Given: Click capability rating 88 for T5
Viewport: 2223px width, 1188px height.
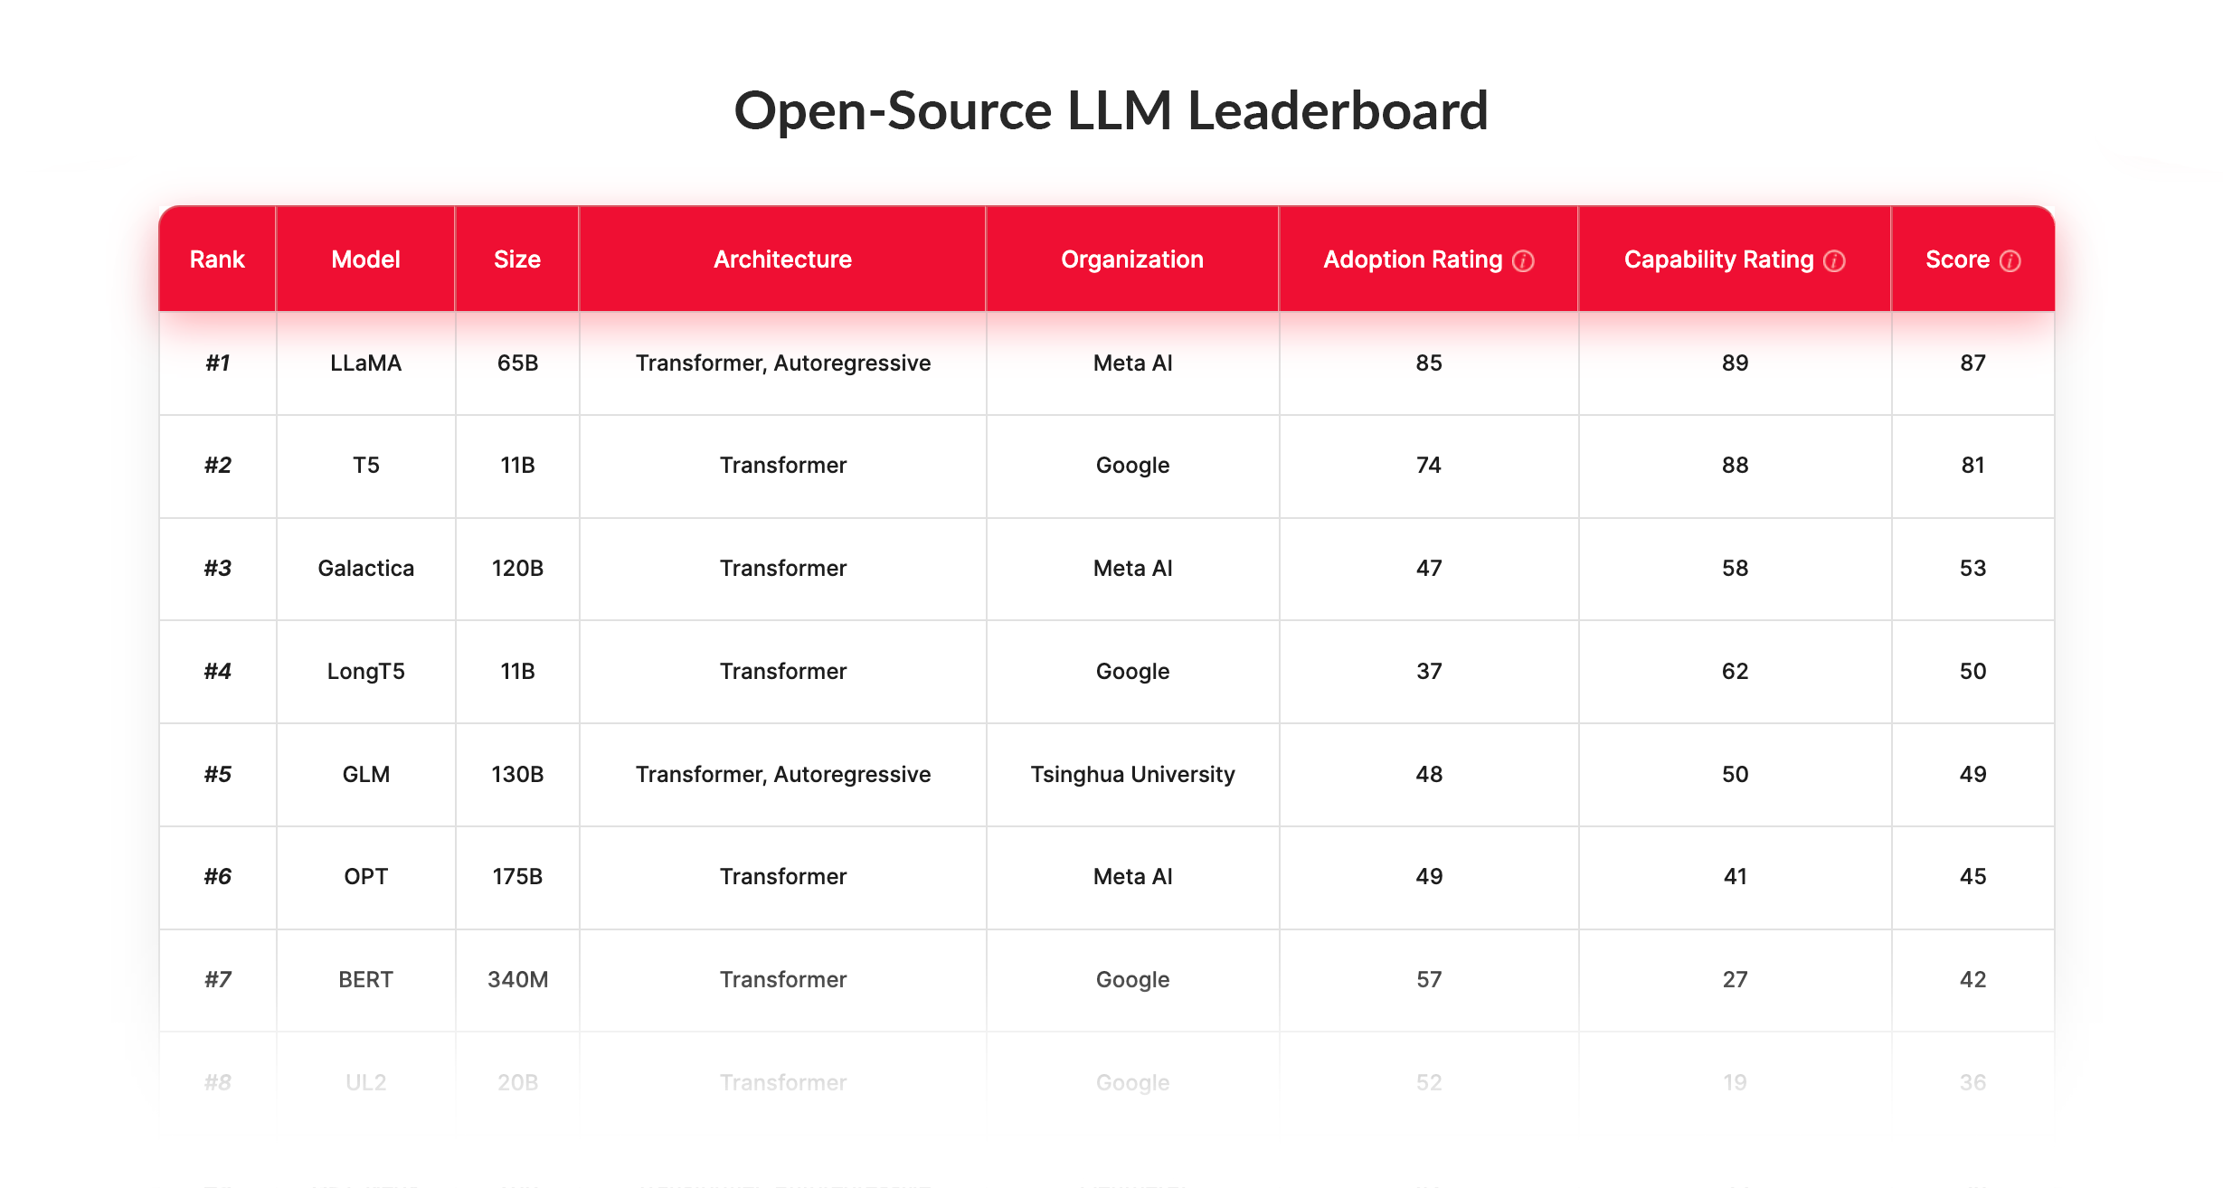Looking at the screenshot, I should [x=1735, y=466].
